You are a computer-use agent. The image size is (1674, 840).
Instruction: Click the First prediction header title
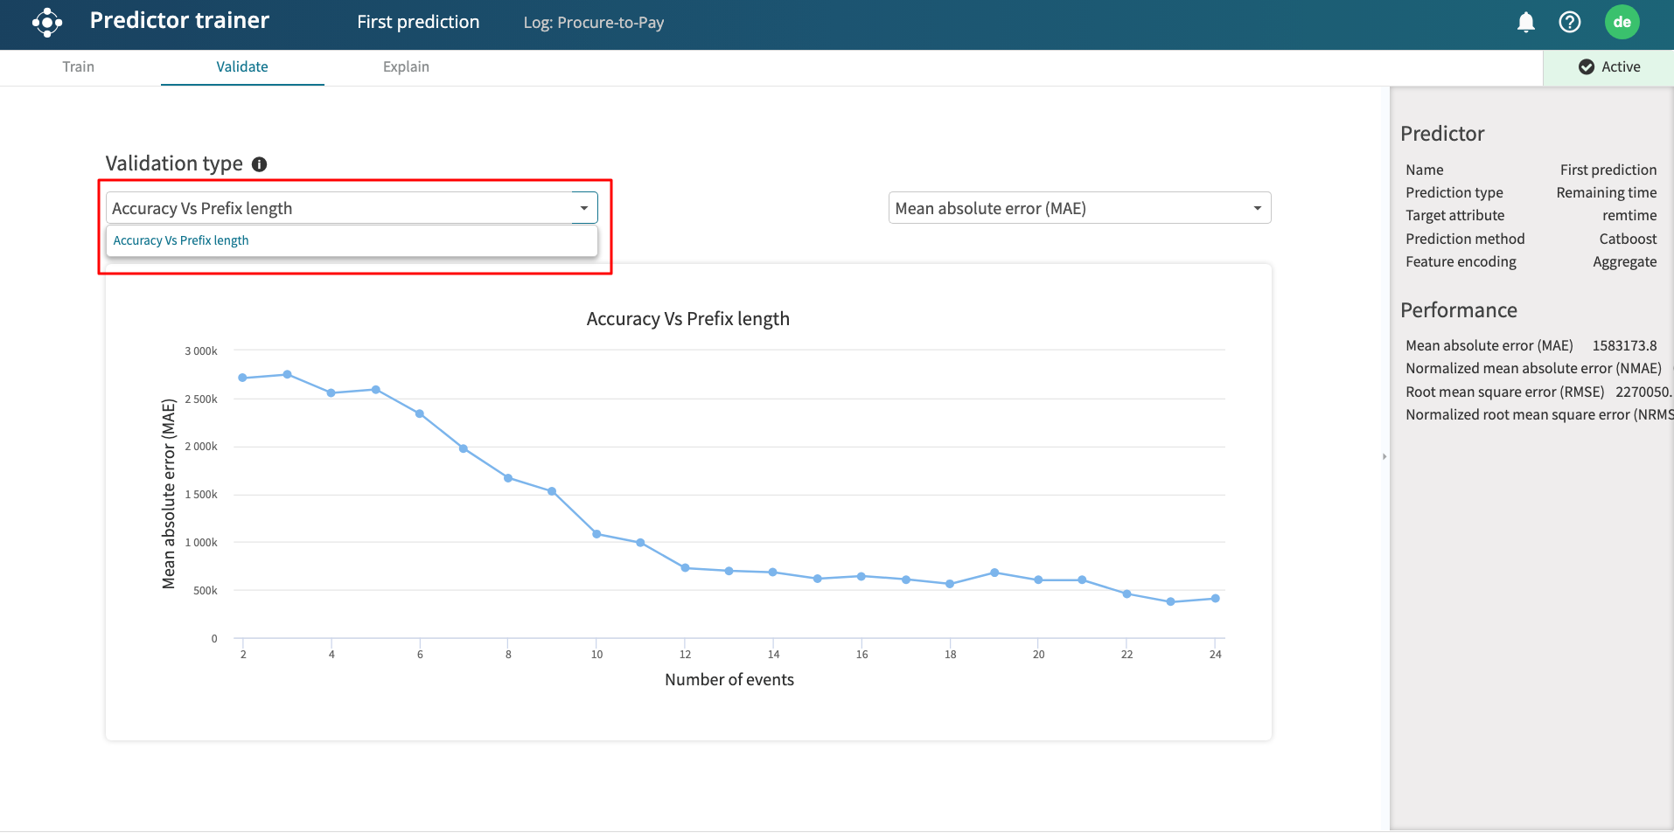(418, 22)
